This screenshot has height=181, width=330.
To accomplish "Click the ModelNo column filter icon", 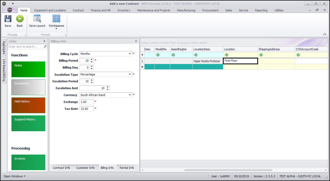I will tap(158, 55).
